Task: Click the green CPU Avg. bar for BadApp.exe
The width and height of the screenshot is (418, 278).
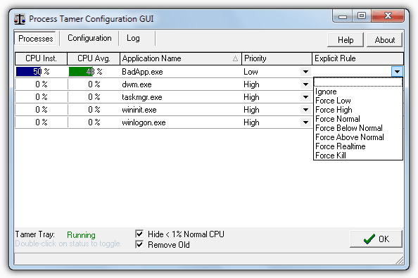Action: [x=81, y=71]
